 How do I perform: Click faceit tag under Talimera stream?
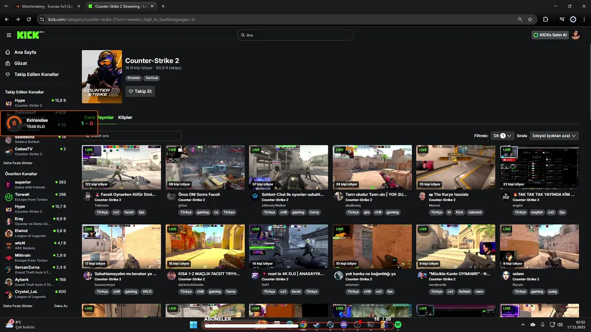[129, 212]
